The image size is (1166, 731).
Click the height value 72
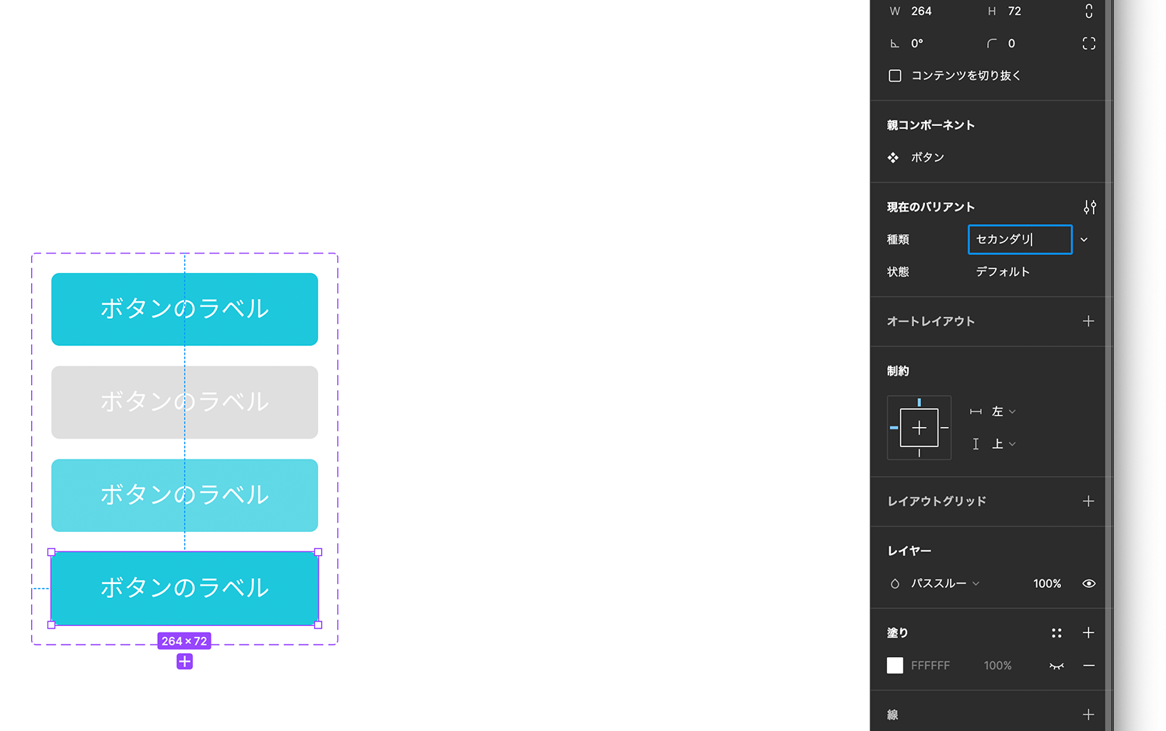1014,11
